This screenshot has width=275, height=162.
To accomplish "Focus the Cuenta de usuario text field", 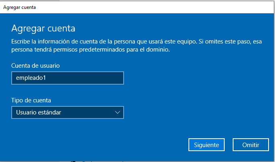I will [68, 78].
